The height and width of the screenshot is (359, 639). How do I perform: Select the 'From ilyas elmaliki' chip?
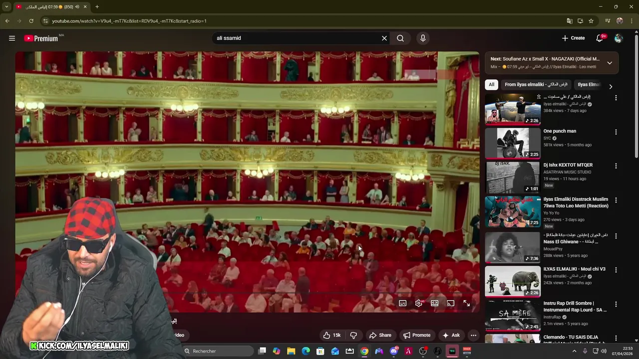(x=536, y=85)
